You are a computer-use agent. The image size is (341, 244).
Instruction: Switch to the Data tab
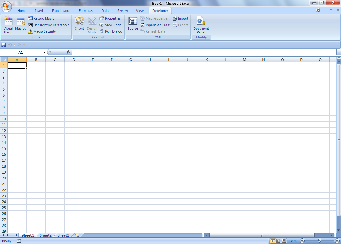[105, 11]
